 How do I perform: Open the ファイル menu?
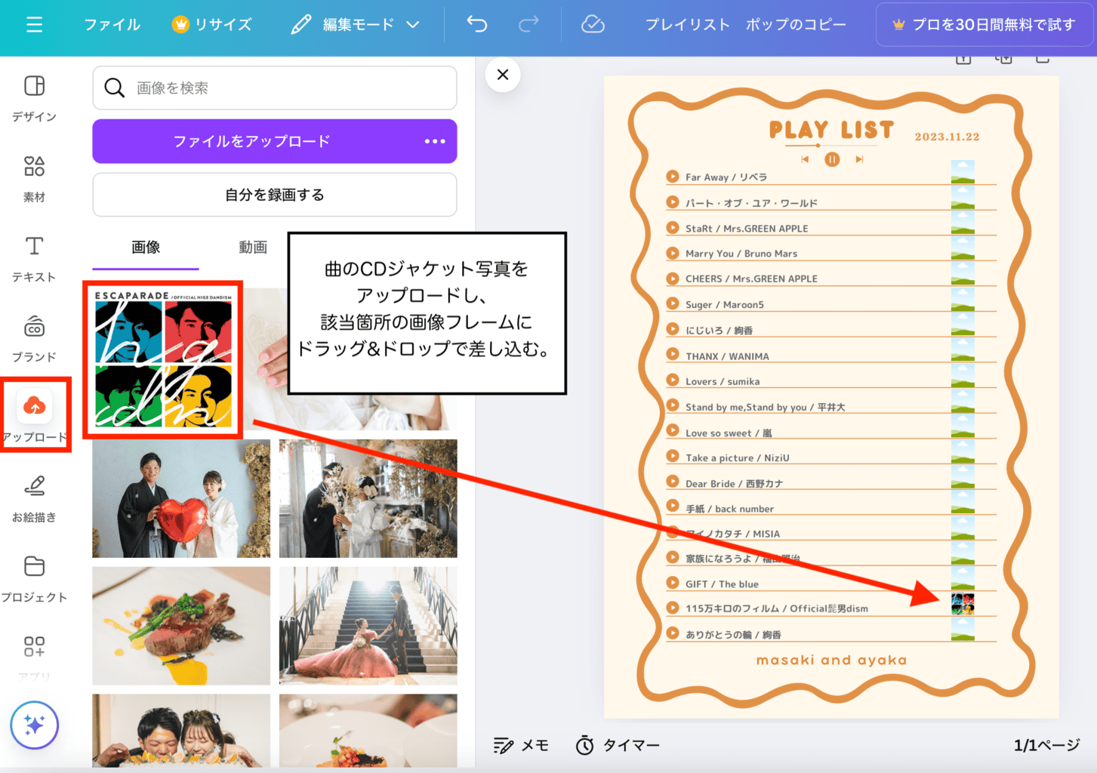[112, 25]
